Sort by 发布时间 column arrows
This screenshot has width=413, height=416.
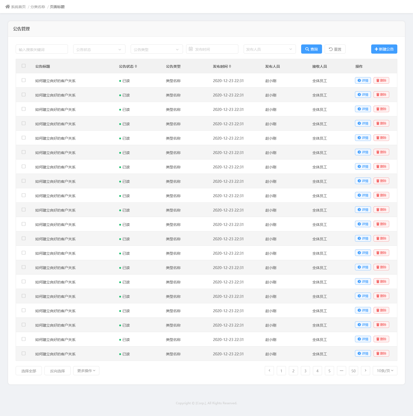(230, 66)
